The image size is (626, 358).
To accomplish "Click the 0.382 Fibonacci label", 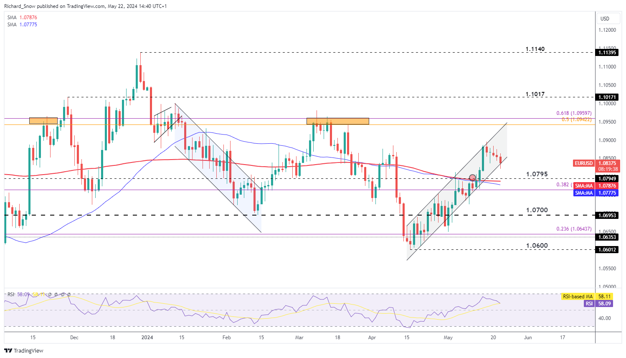I will click(564, 185).
